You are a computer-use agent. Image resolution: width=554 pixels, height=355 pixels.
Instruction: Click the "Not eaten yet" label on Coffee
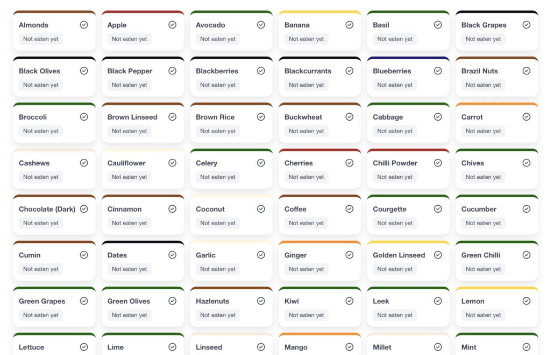[306, 223]
